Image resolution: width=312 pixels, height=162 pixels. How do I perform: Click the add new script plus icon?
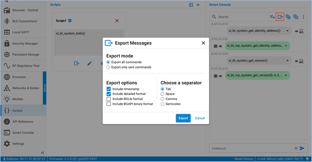(198, 5)
